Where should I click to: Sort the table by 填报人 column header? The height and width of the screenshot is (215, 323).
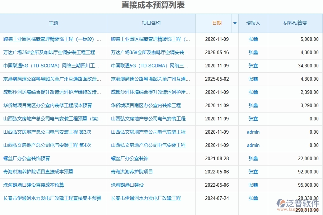(253, 23)
